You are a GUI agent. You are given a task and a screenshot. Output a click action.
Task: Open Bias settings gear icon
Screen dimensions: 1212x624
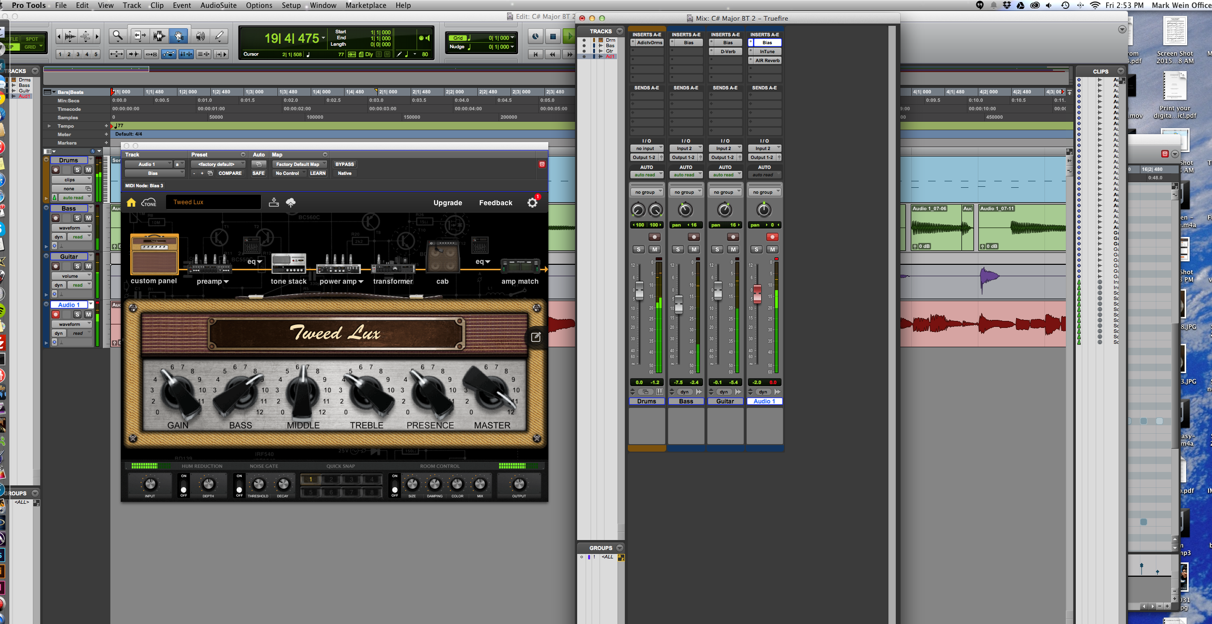(x=532, y=203)
